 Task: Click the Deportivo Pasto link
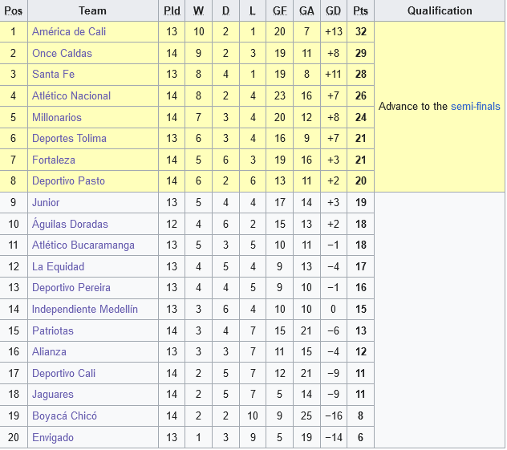click(x=67, y=181)
